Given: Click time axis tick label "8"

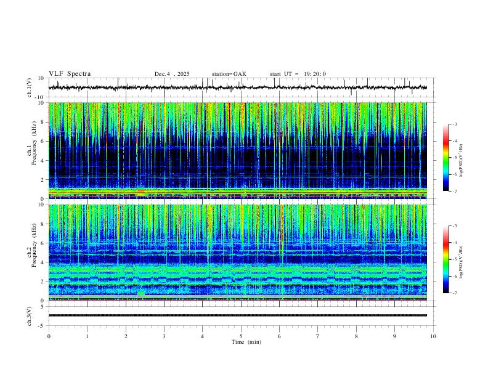Looking at the screenshot, I should 356,336.
